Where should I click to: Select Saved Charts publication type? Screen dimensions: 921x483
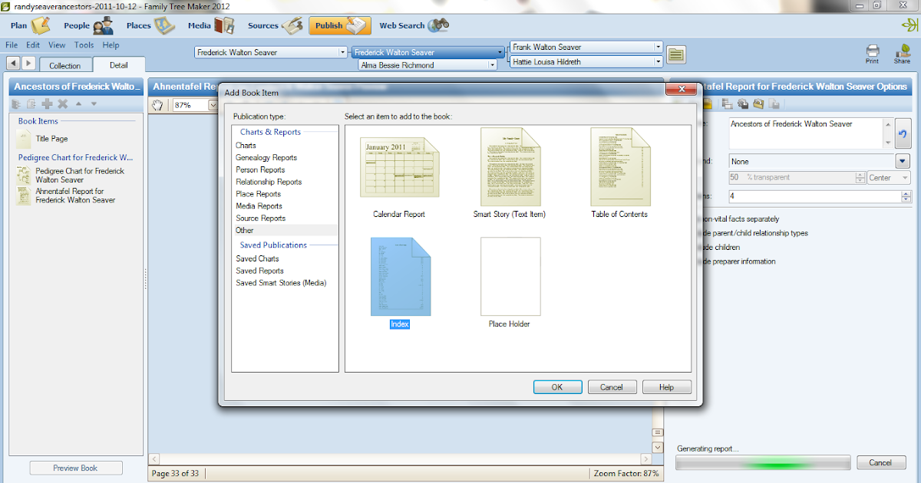(257, 258)
